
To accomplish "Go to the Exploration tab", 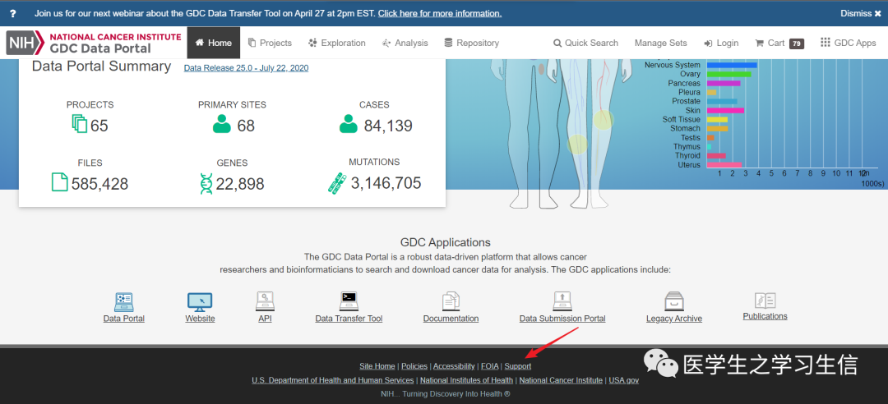I will pos(337,43).
